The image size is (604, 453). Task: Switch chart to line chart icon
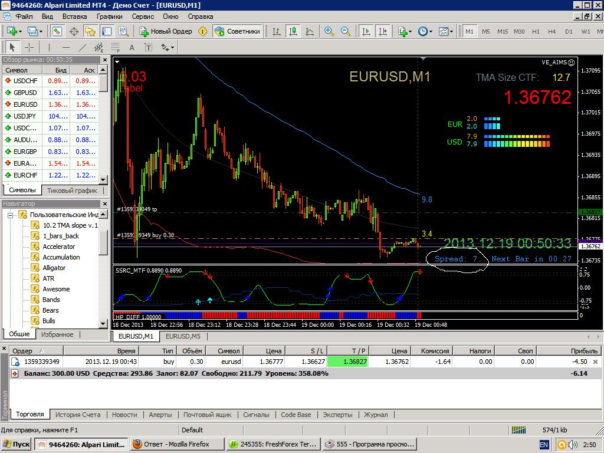tap(309, 31)
